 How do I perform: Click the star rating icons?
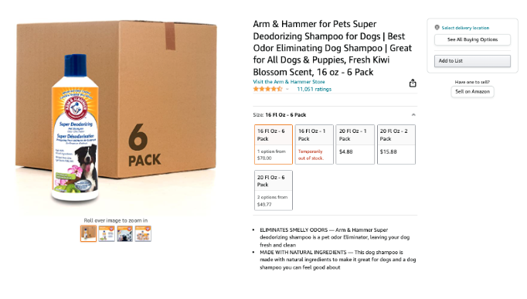click(x=267, y=89)
